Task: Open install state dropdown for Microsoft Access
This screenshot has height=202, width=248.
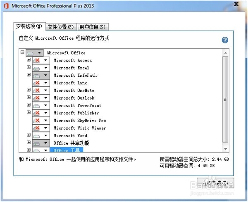Action: [x=41, y=60]
